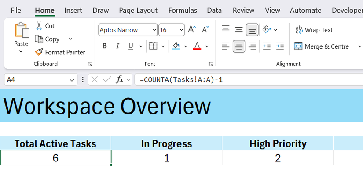Expand the Merge & Centre options arrow
This screenshot has width=363, height=186.
pyautogui.click(x=359, y=46)
